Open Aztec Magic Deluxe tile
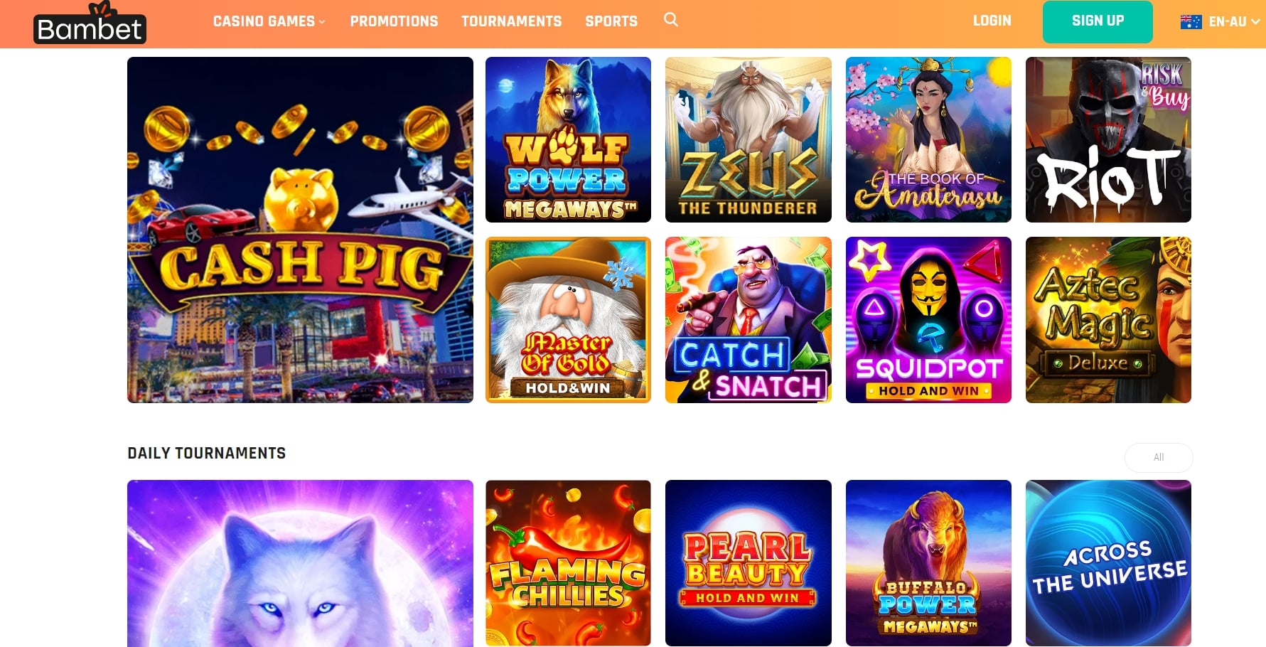Image resolution: width=1266 pixels, height=647 pixels. (1108, 320)
